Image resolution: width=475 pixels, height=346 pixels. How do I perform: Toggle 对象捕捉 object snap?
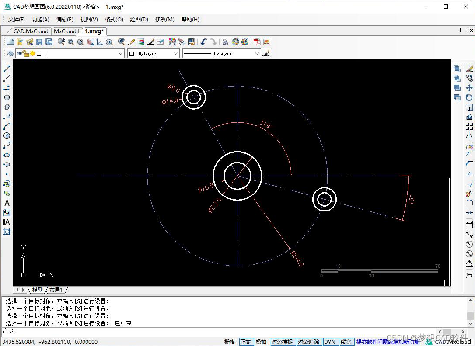283,342
